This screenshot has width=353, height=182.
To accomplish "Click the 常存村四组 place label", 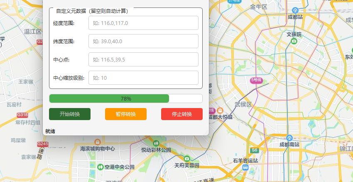I will tap(28, 123).
